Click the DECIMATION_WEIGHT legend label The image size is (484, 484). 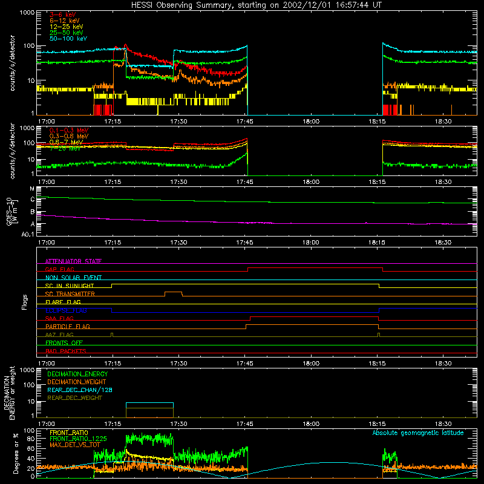[77, 382]
